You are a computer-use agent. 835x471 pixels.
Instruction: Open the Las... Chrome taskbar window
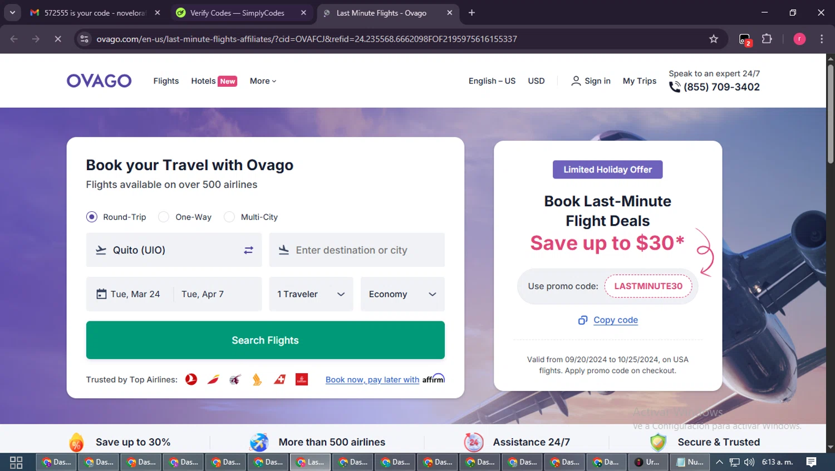[310, 462]
